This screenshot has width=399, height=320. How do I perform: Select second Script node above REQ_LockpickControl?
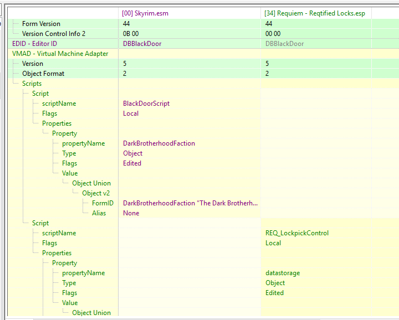pyautogui.click(x=40, y=223)
